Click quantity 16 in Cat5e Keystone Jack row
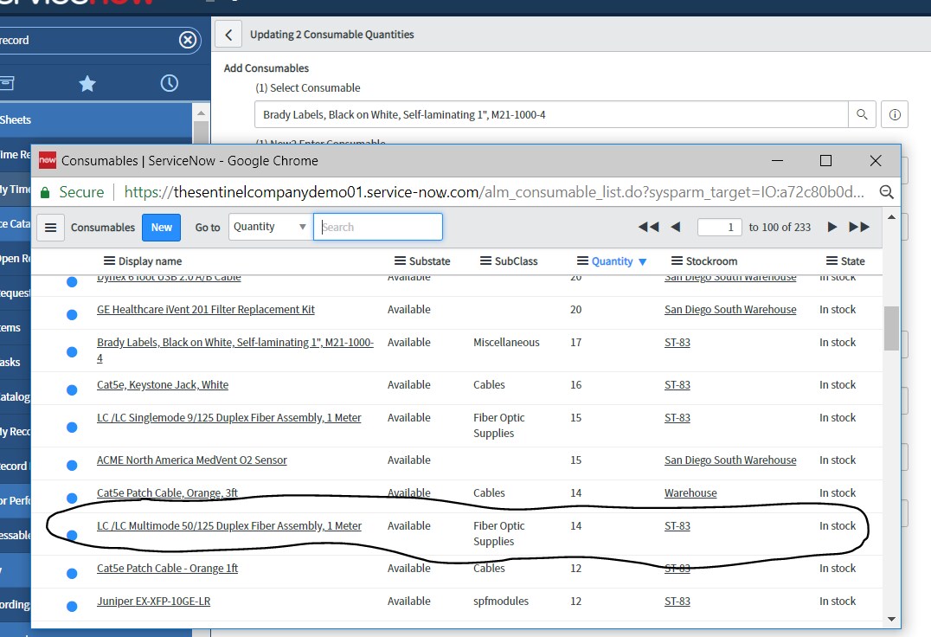931x637 pixels. coord(576,384)
